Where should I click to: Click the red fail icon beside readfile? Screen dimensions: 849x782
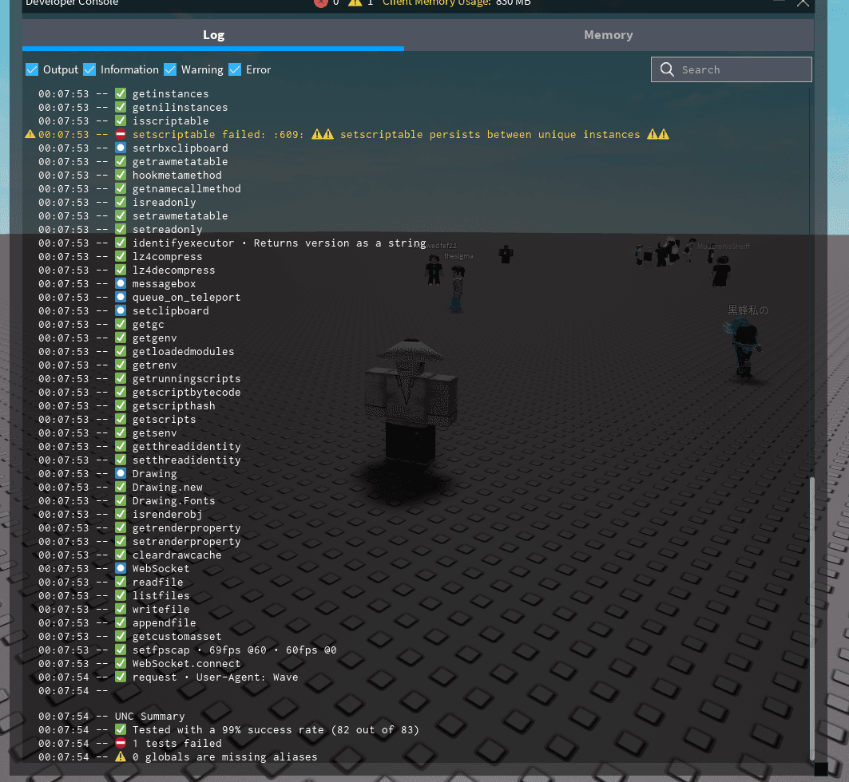pos(120,582)
